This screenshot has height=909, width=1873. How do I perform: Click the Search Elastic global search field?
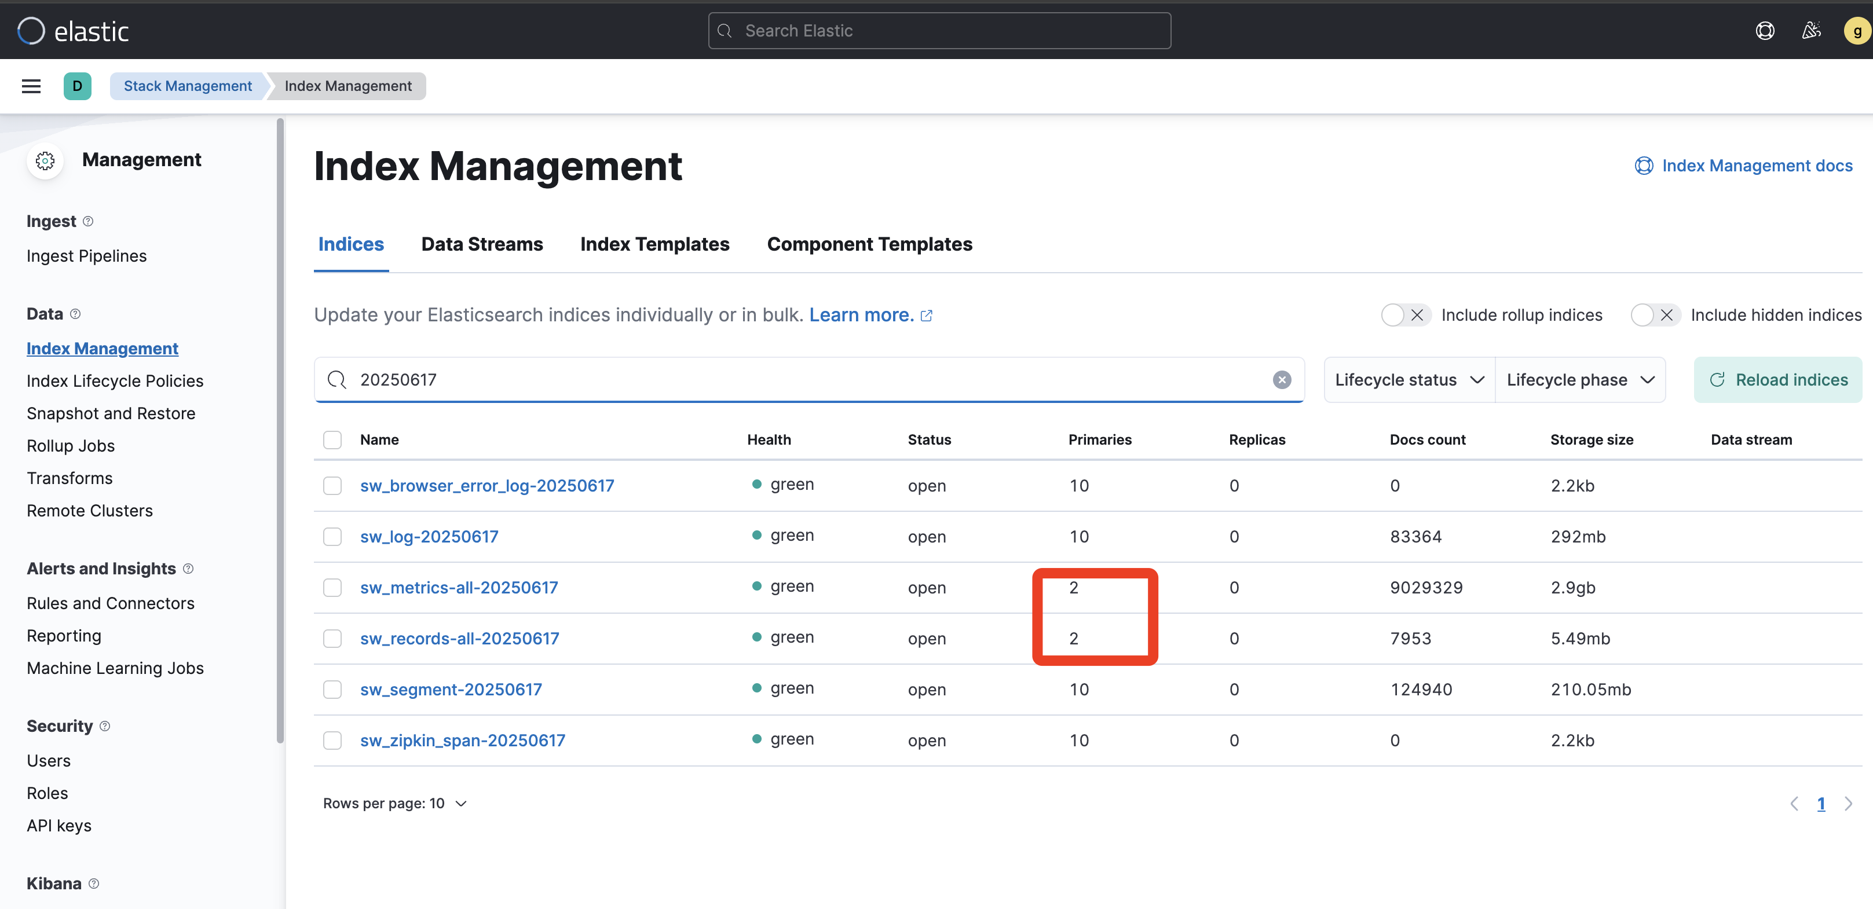939,31
